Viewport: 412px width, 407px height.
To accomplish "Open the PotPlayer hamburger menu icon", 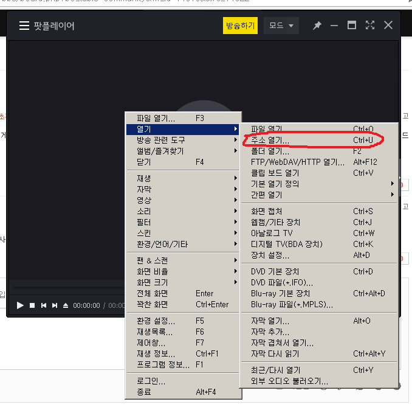I will point(24,26).
